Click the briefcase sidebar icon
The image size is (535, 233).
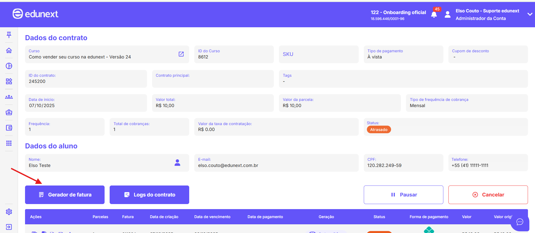coord(9,112)
